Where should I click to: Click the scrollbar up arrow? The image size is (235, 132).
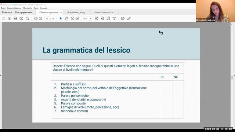coord(232,25)
